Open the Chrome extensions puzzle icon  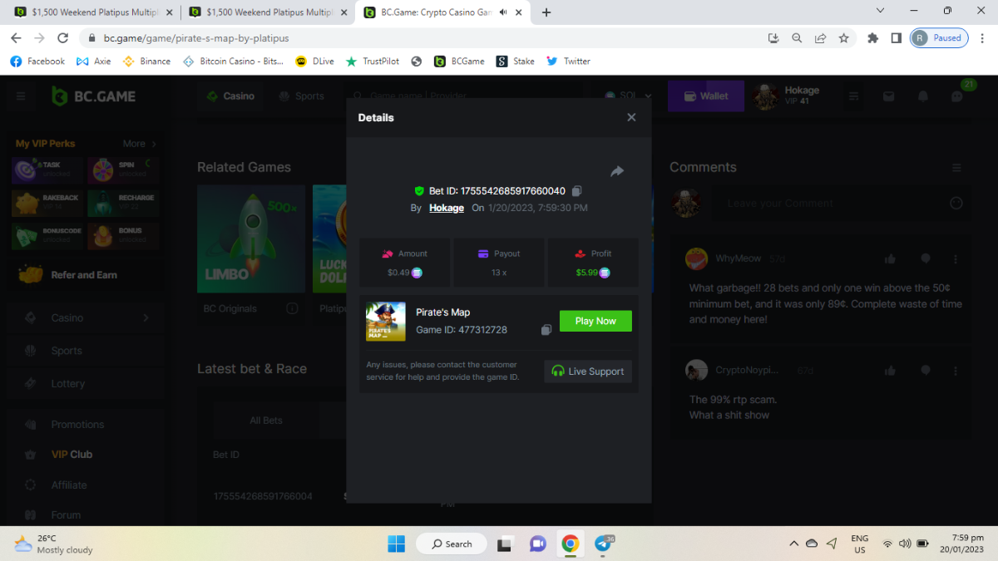872,38
